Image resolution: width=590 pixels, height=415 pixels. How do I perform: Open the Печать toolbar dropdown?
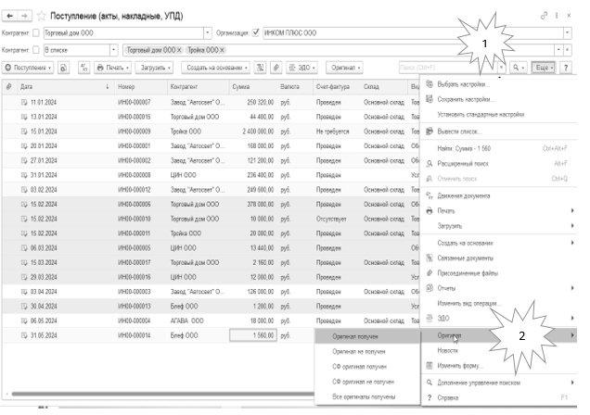(x=112, y=68)
